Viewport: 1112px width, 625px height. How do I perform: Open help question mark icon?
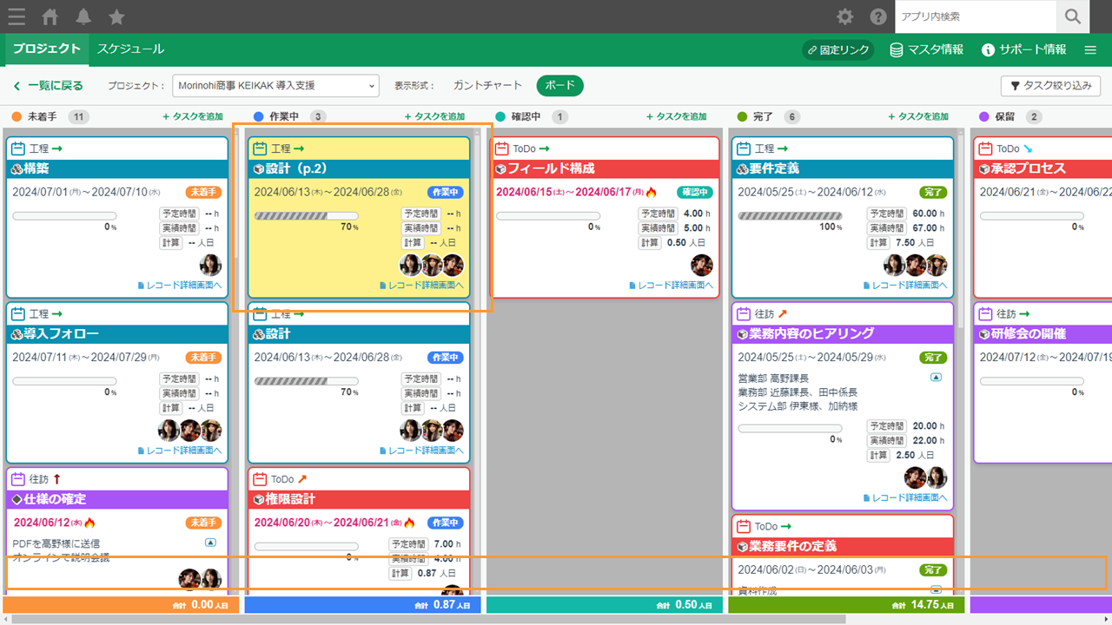[x=878, y=16]
